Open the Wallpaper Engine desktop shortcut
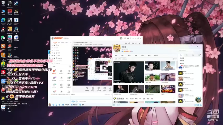The image size is (223, 125). coord(16,21)
